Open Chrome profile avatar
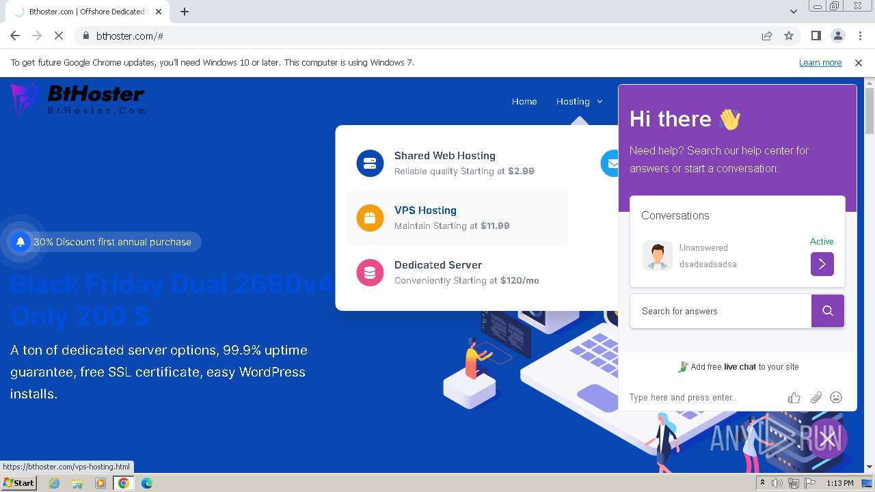This screenshot has width=875, height=492. (837, 36)
